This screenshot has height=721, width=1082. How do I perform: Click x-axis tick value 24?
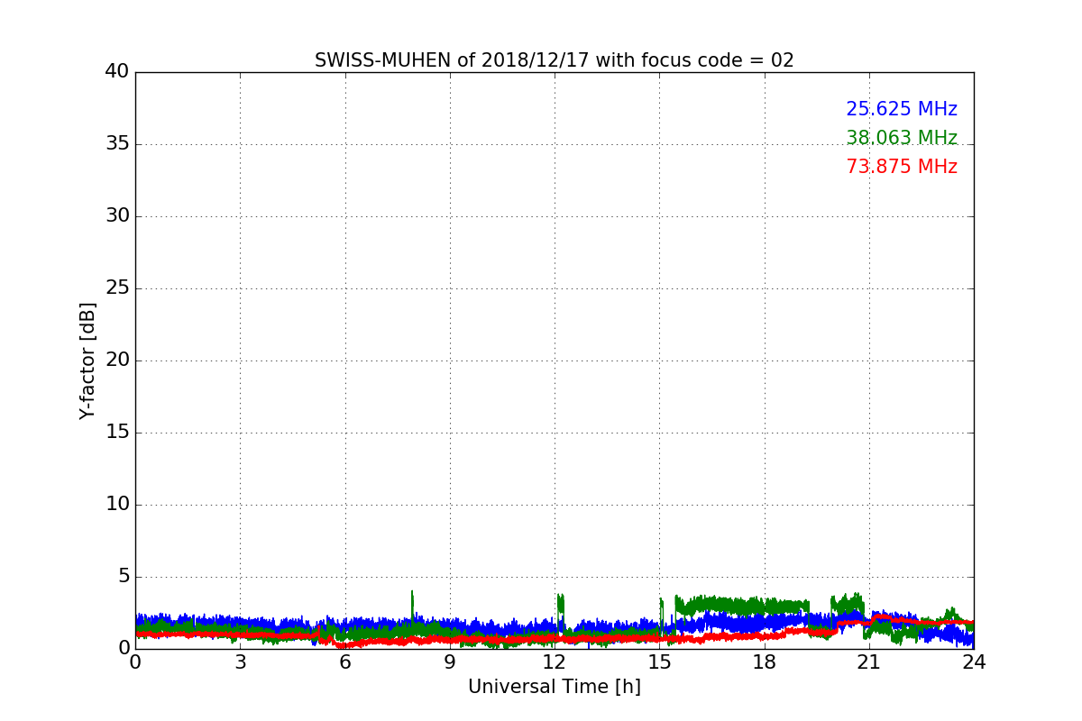(x=974, y=662)
